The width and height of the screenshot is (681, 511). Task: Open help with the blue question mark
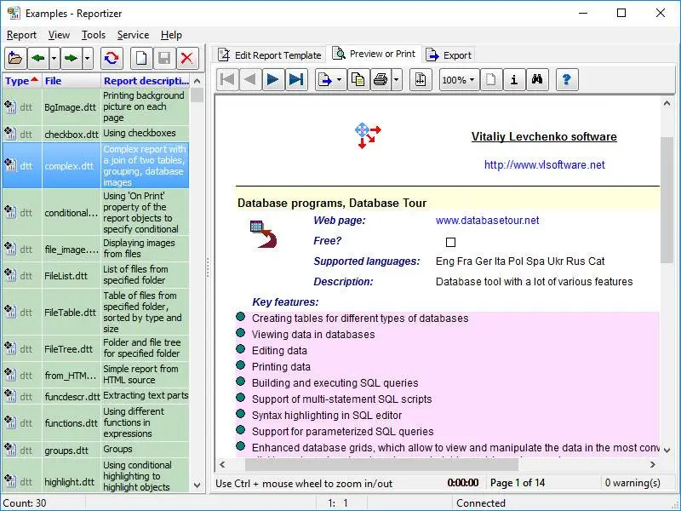point(566,79)
